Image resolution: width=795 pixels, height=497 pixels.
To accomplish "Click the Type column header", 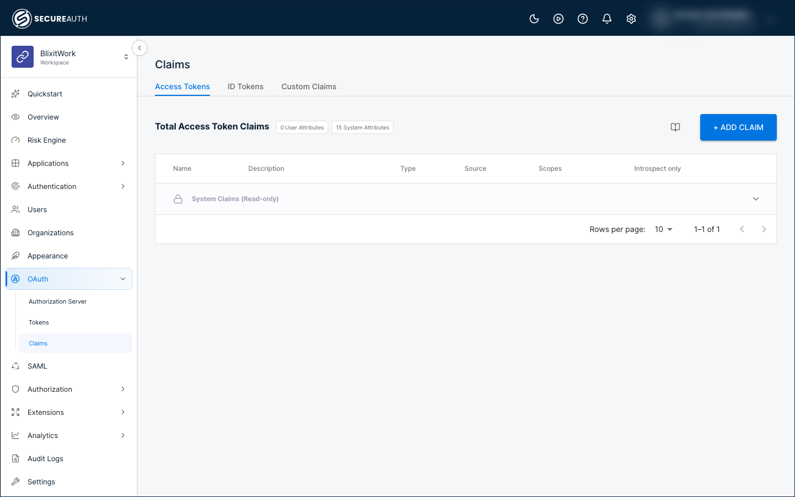I will (x=408, y=169).
